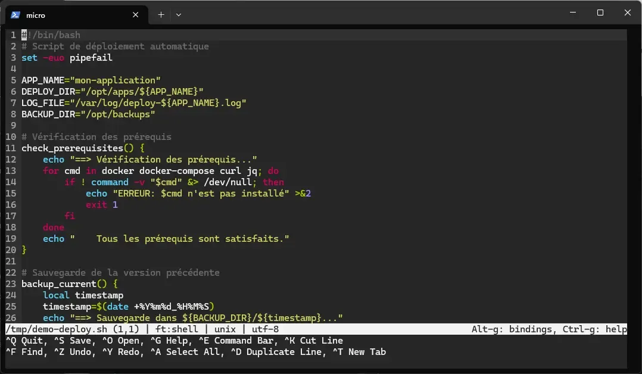Place cursor on the 'exit 1' statement
The width and height of the screenshot is (642, 374).
102,204
